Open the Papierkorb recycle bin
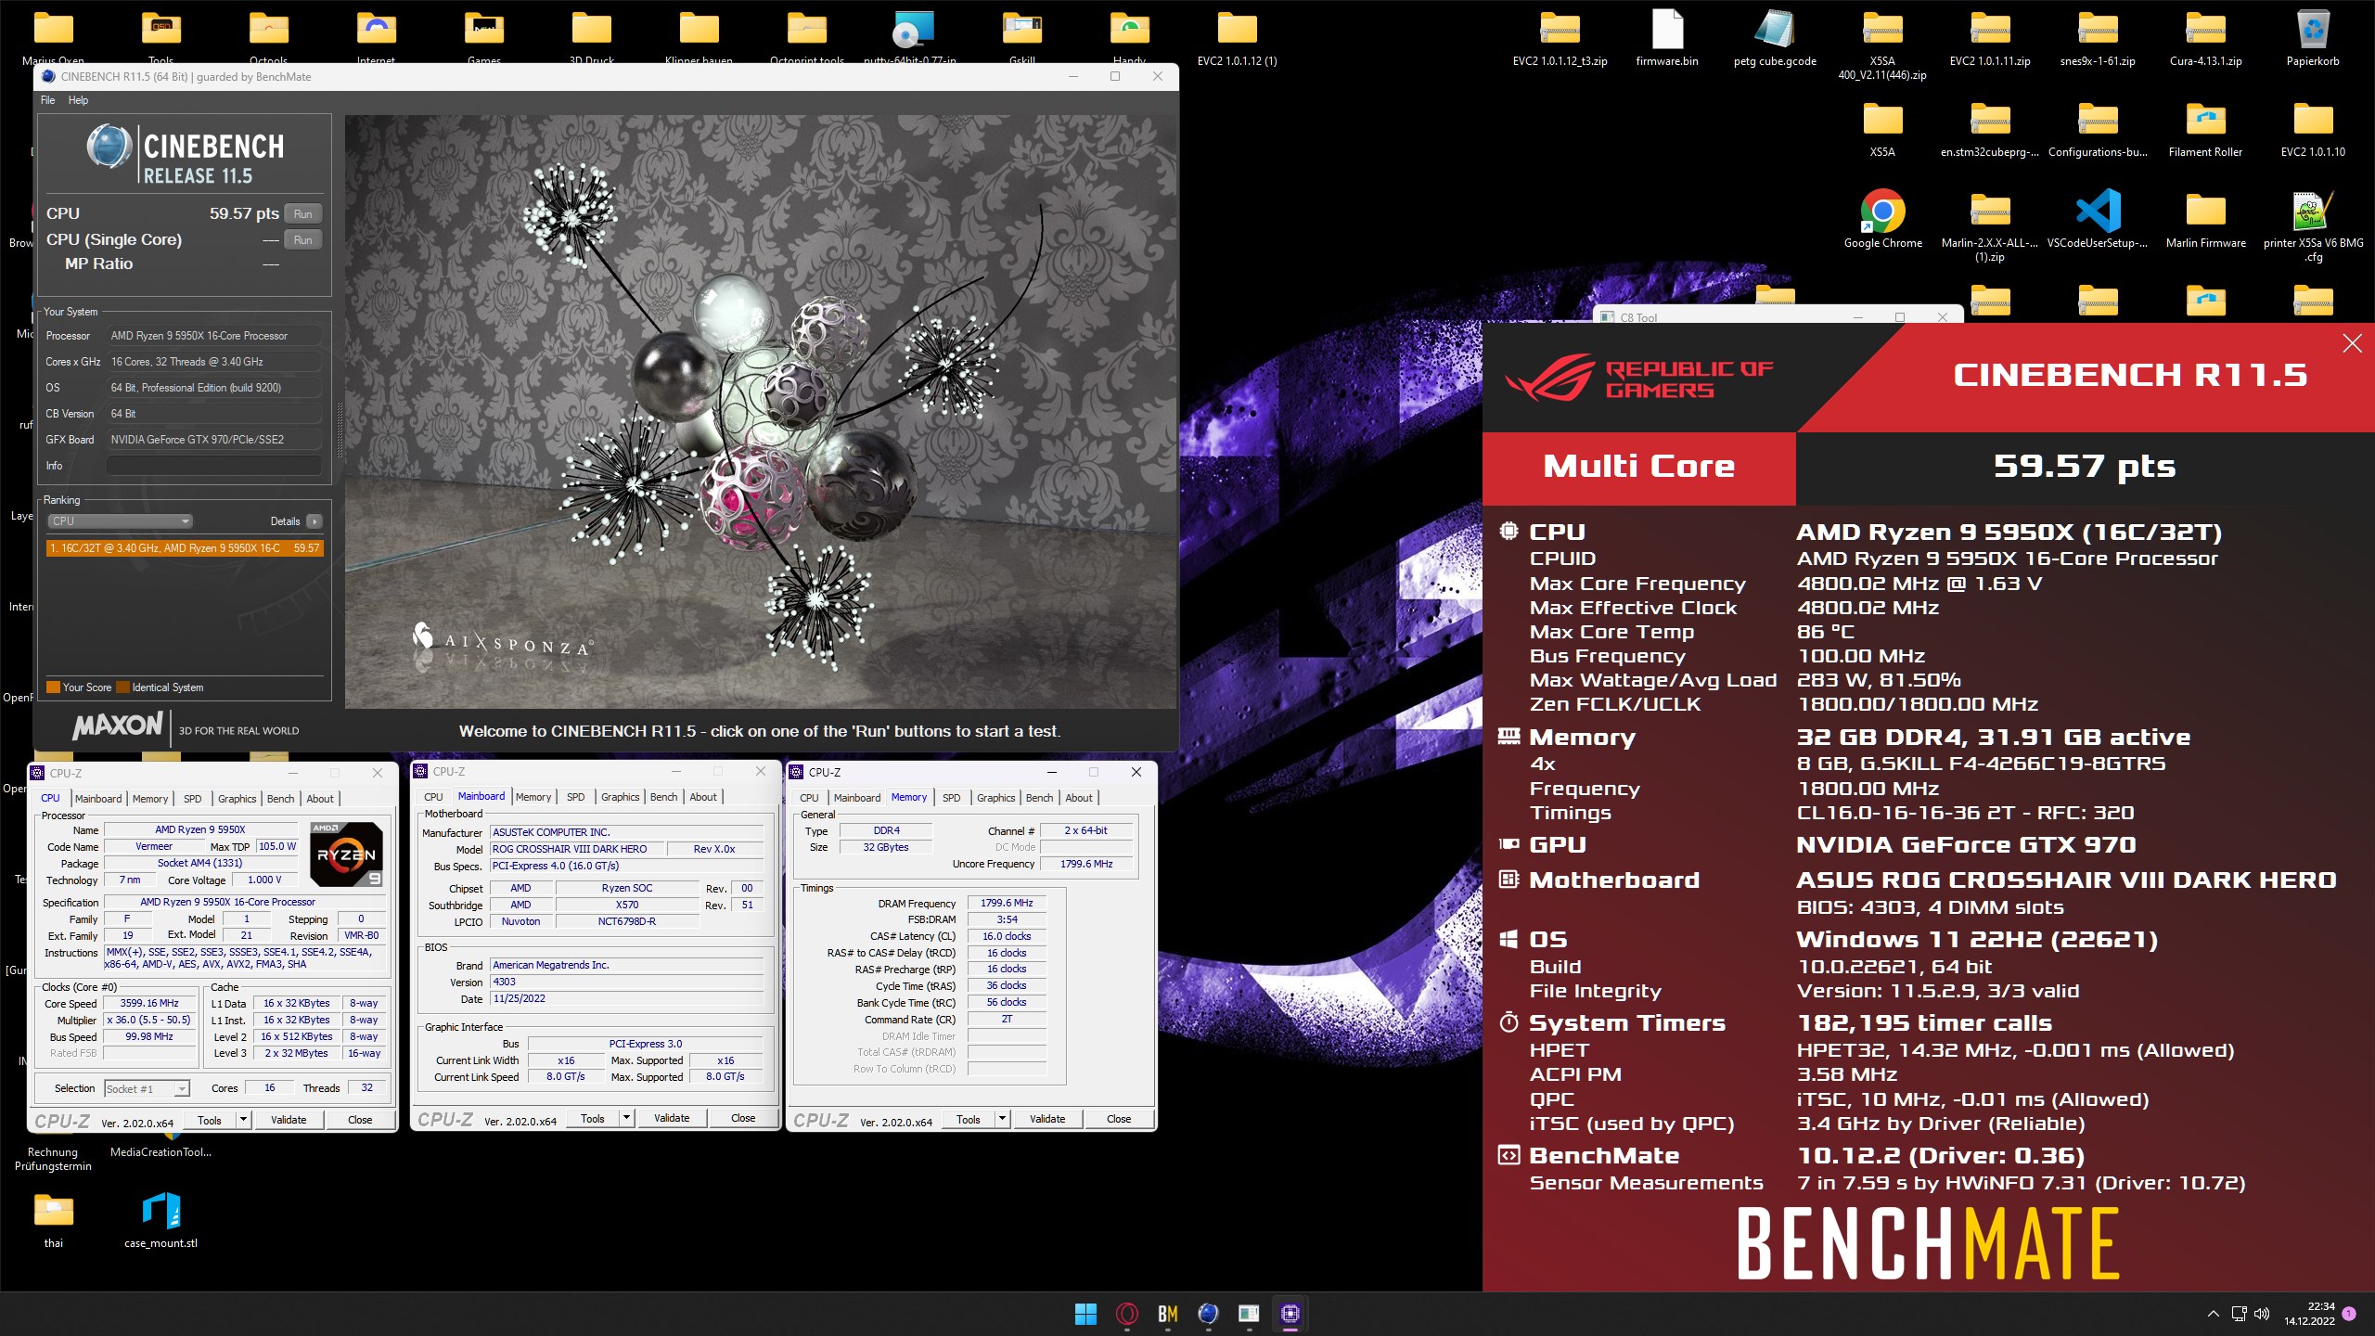 click(2313, 38)
